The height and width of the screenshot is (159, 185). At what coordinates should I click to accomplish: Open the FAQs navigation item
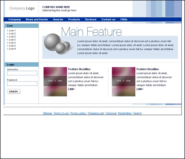[124, 20]
